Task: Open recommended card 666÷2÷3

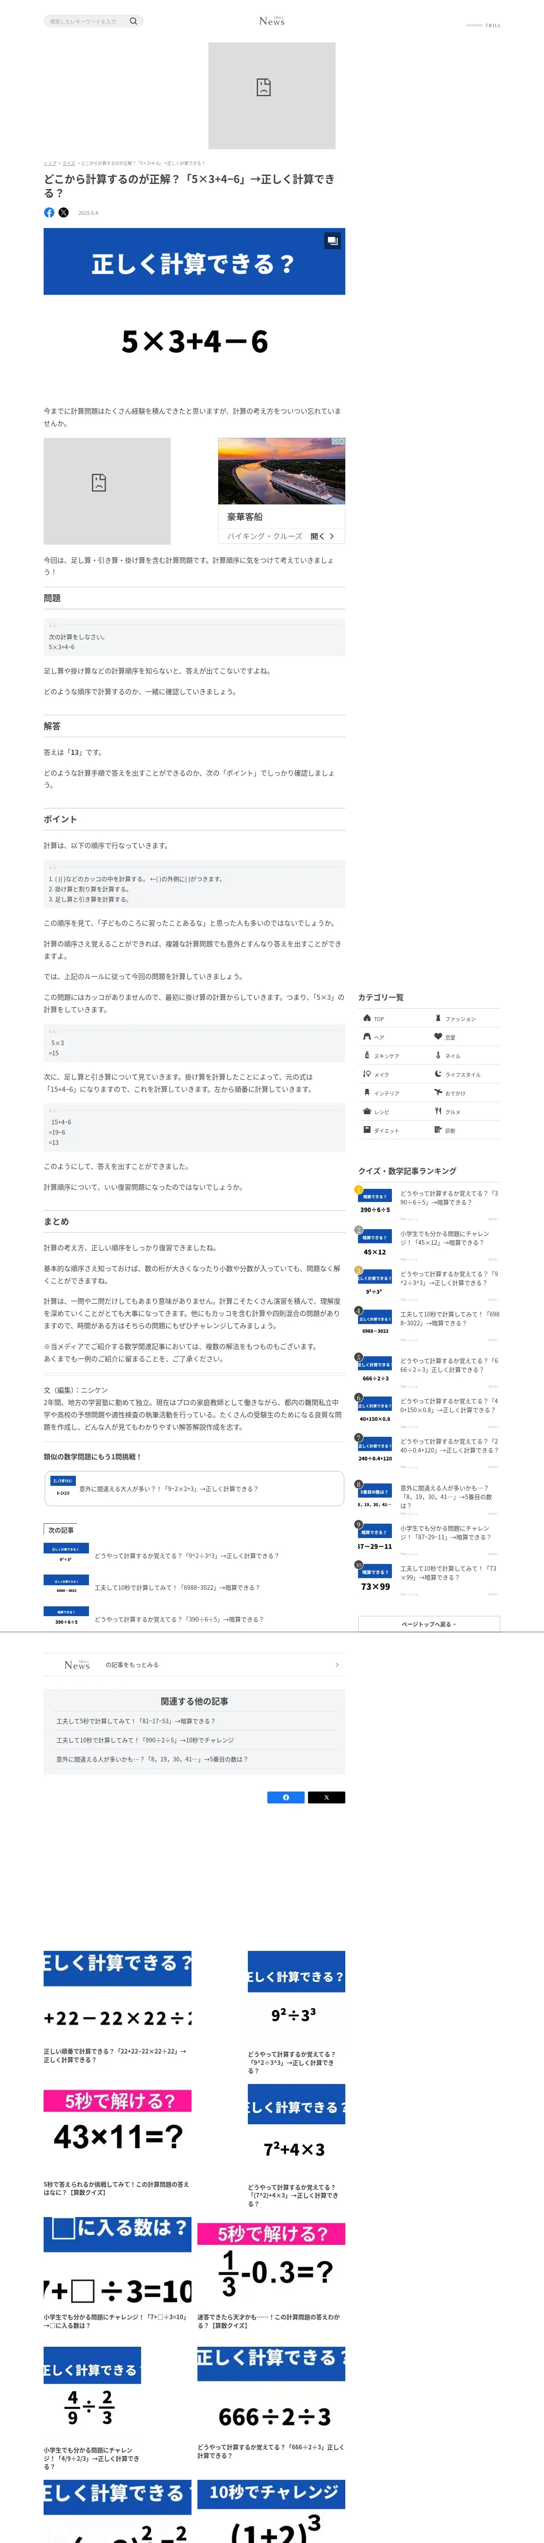Action: (x=272, y=2403)
